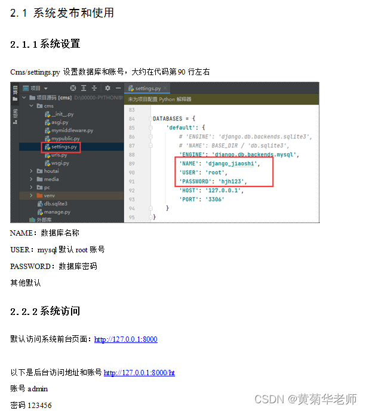
Task: Select db.sqlite3 in the project tree
Action: point(56,203)
